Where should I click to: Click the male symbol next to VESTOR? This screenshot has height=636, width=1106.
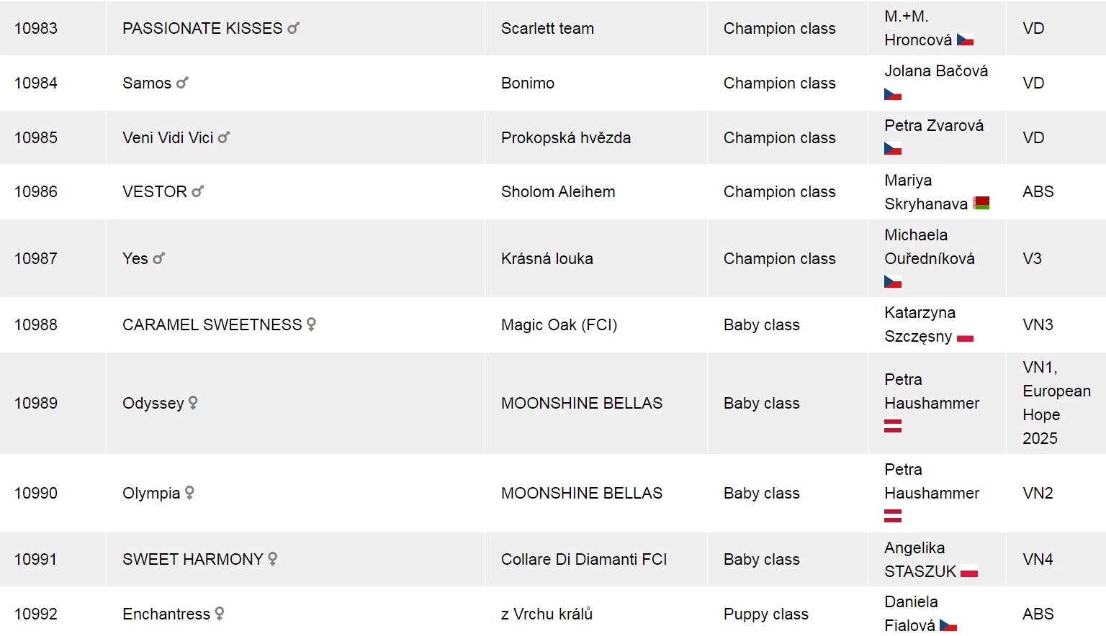[x=198, y=191]
